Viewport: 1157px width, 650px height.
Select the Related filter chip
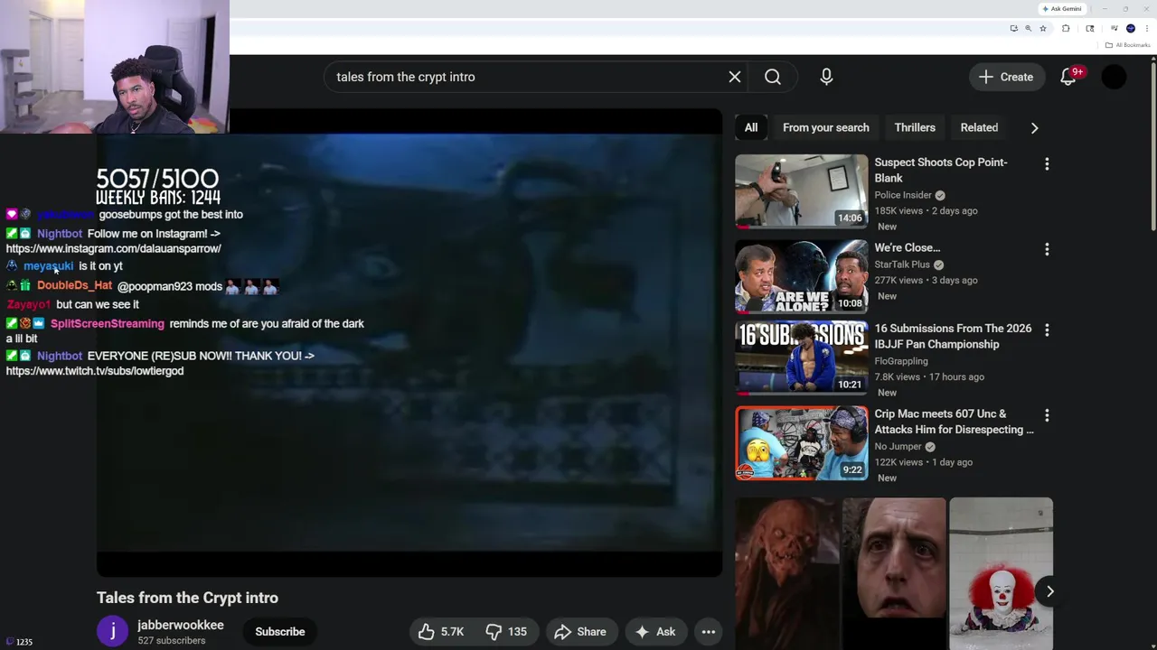[979, 127]
